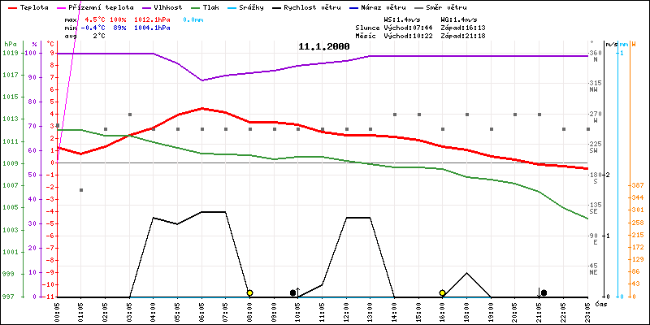Click the yellow sunrise marker at 08:00
The image size is (650, 325).
(249, 292)
